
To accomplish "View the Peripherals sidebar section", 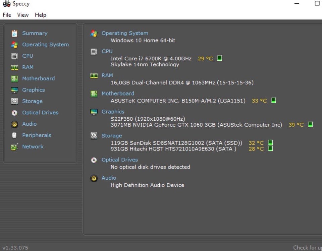I will [x=37, y=135].
